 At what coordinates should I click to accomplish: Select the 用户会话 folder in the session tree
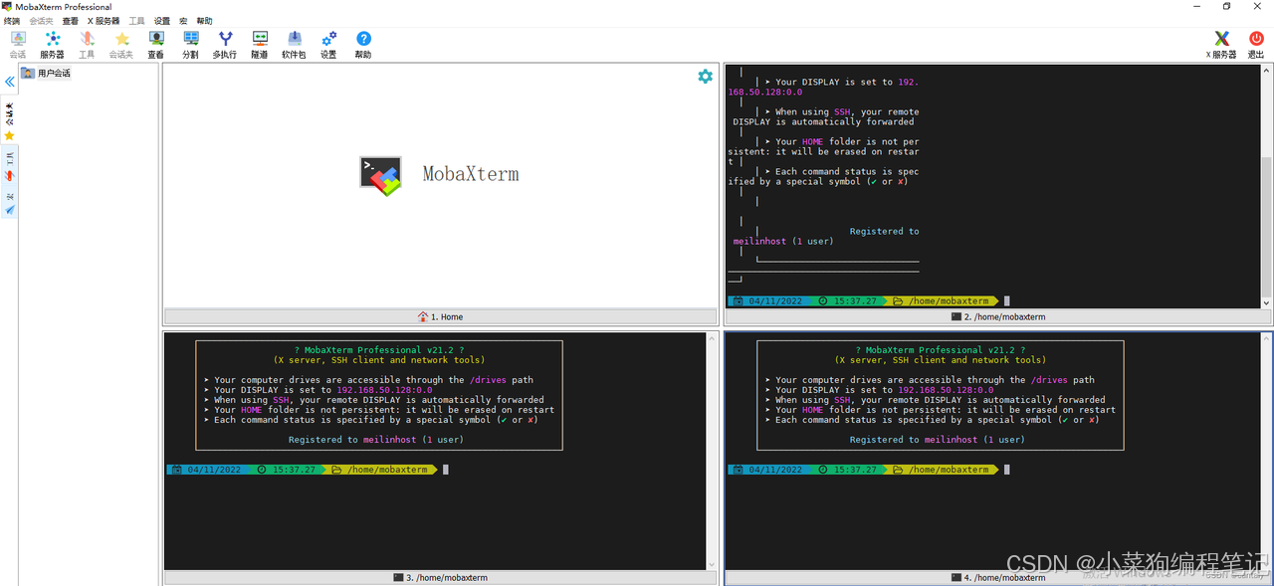coord(46,73)
